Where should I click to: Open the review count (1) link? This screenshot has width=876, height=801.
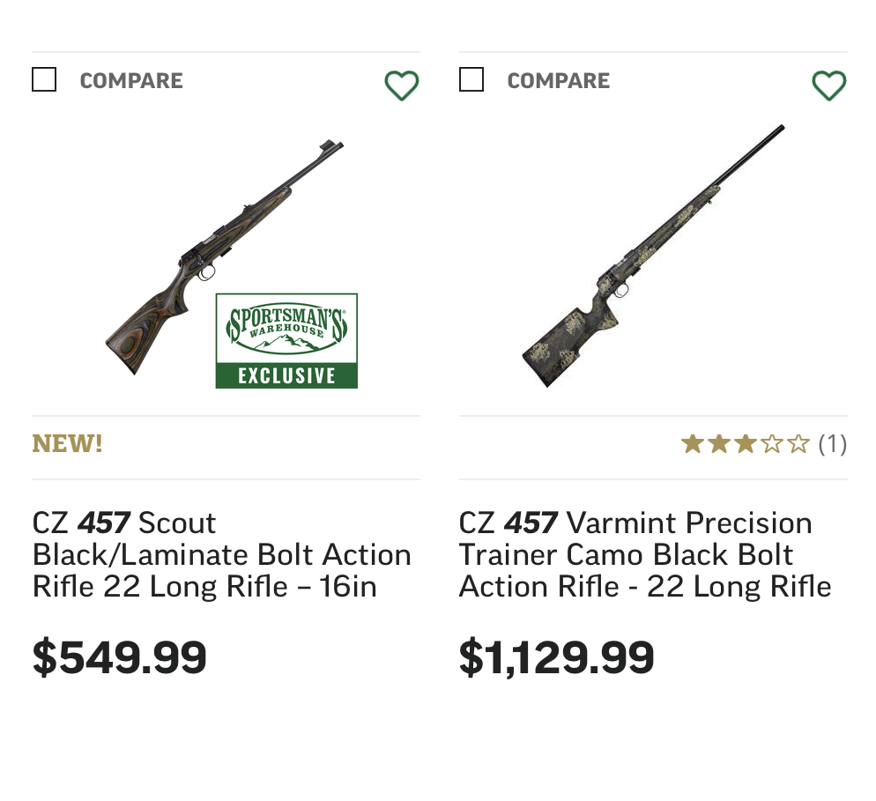[832, 444]
